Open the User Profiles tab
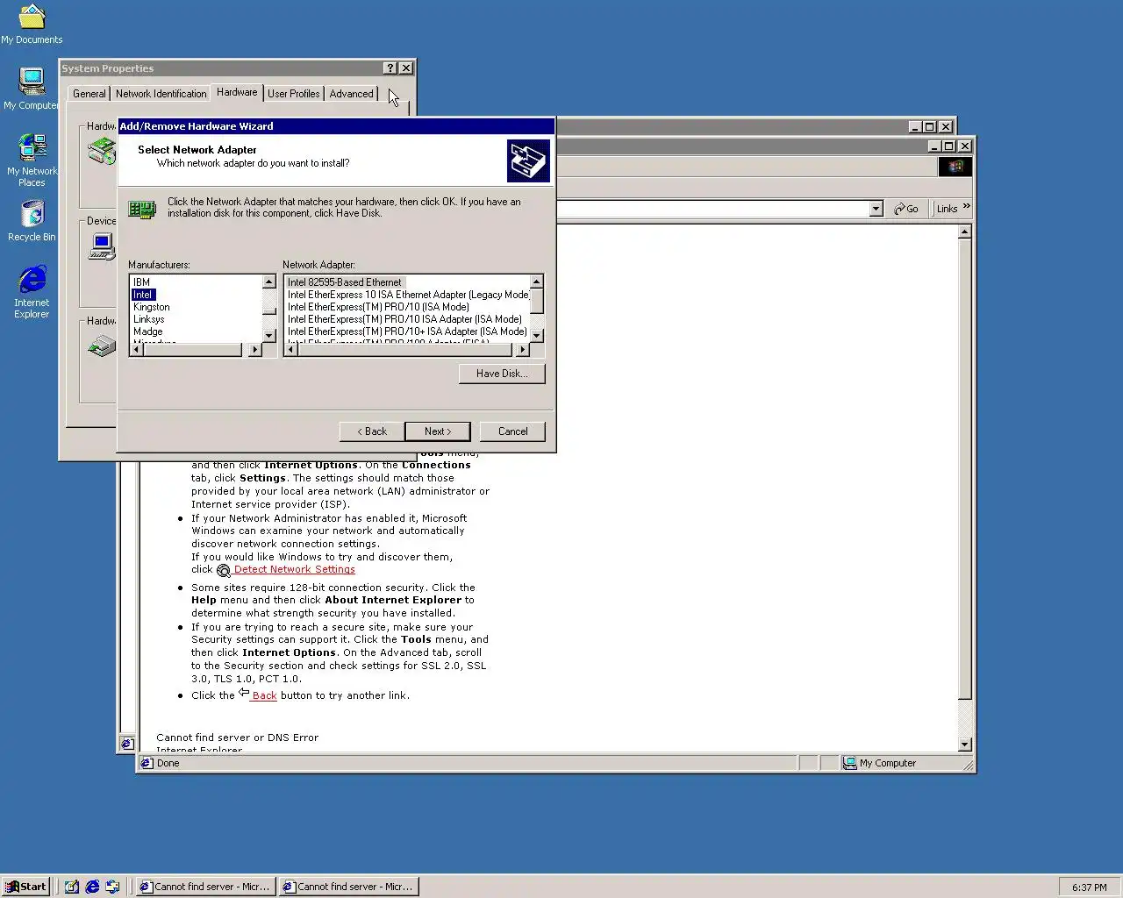 coord(294,94)
